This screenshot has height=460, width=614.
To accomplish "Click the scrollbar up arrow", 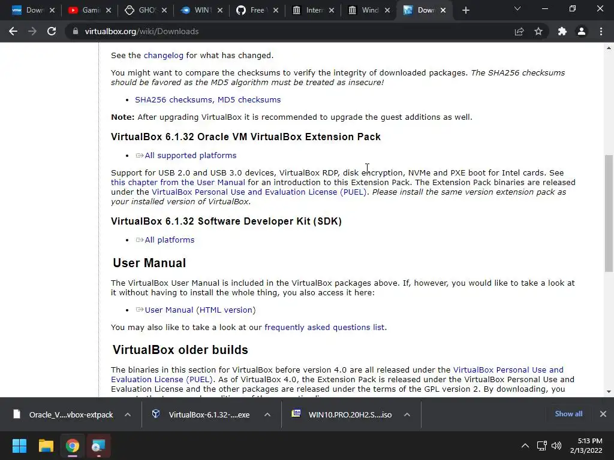I will coord(609,48).
